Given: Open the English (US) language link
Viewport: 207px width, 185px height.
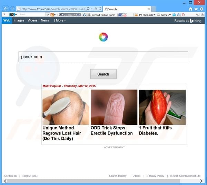Looking at the screenshot, I should coord(30,176).
